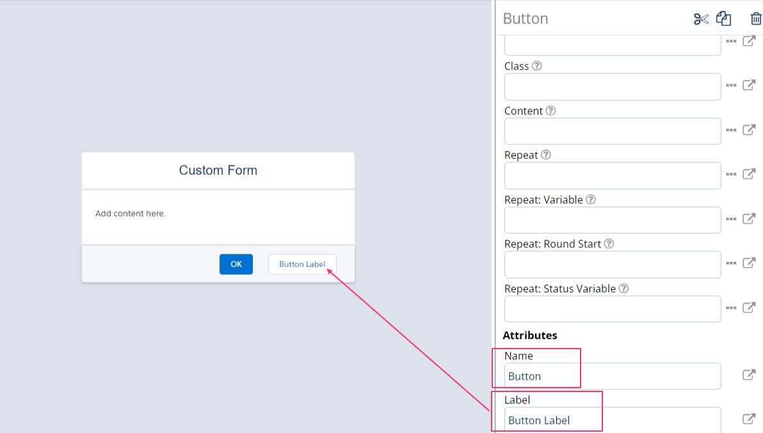This screenshot has width=763, height=433.
Task: Open options menu for Content field
Action: tap(731, 130)
